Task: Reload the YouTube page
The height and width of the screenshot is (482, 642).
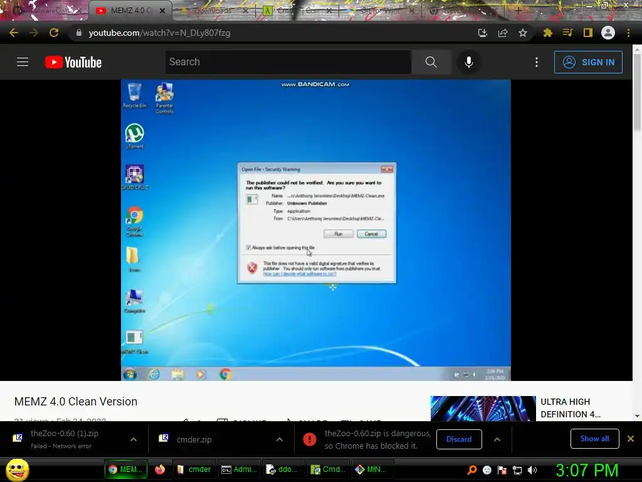Action: coord(54,33)
